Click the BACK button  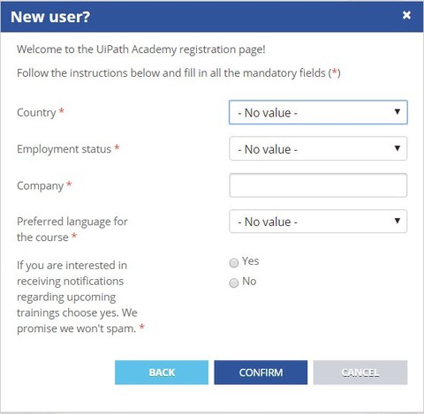tap(162, 373)
